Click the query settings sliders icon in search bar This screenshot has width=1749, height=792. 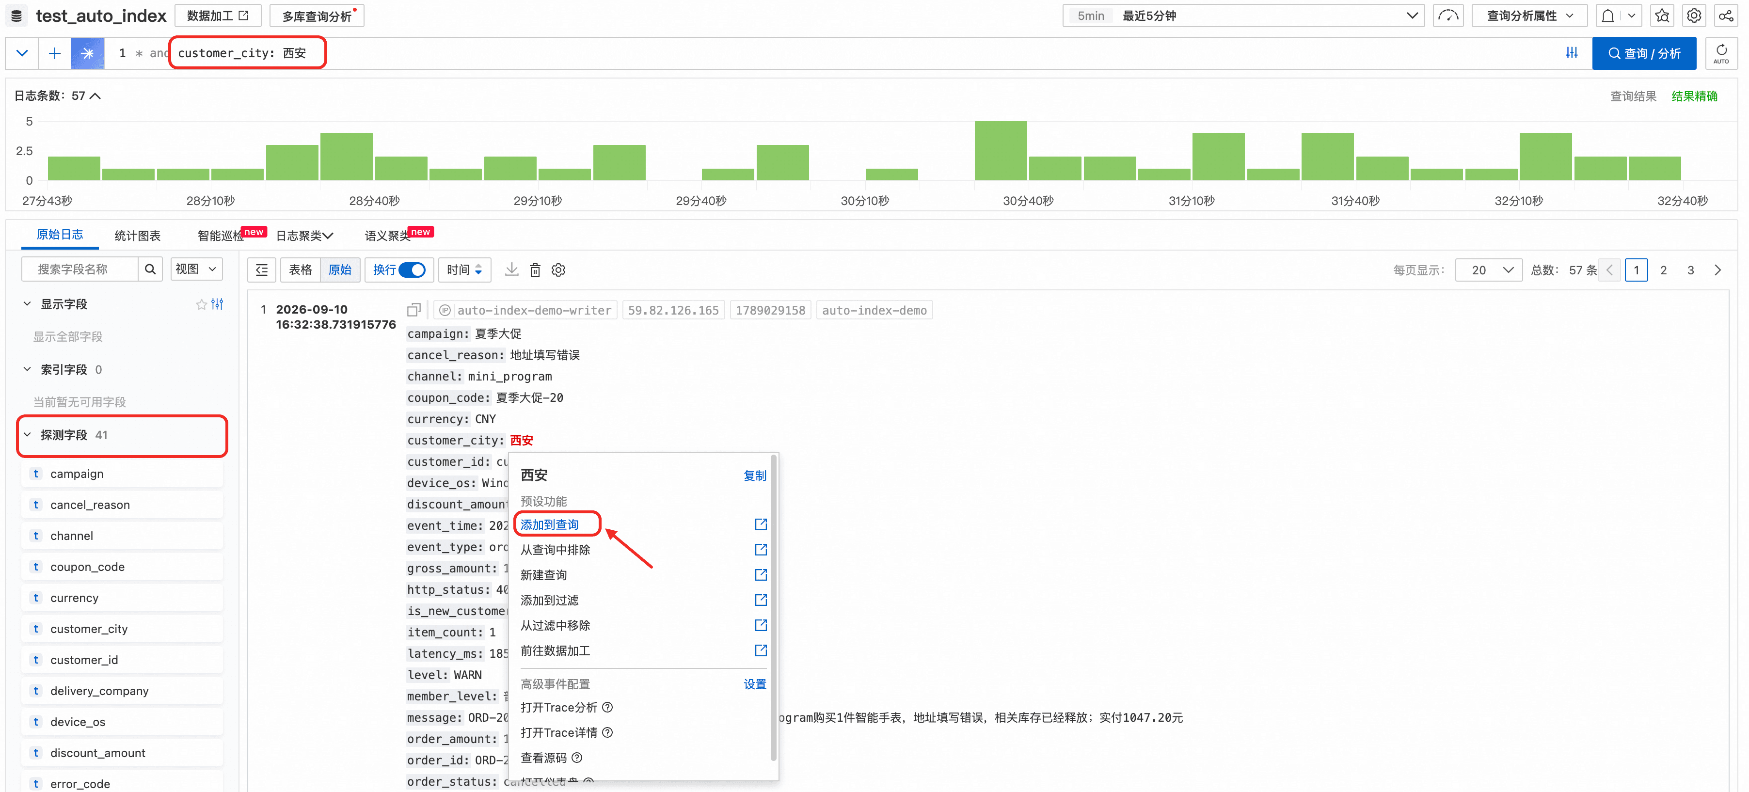click(1571, 53)
